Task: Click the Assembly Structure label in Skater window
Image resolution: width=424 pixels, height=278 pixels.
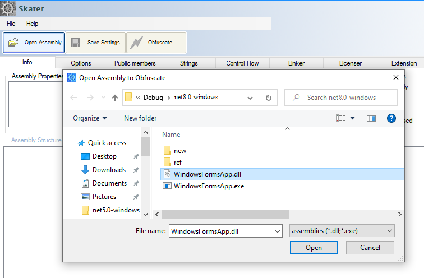Action: tap(36, 140)
